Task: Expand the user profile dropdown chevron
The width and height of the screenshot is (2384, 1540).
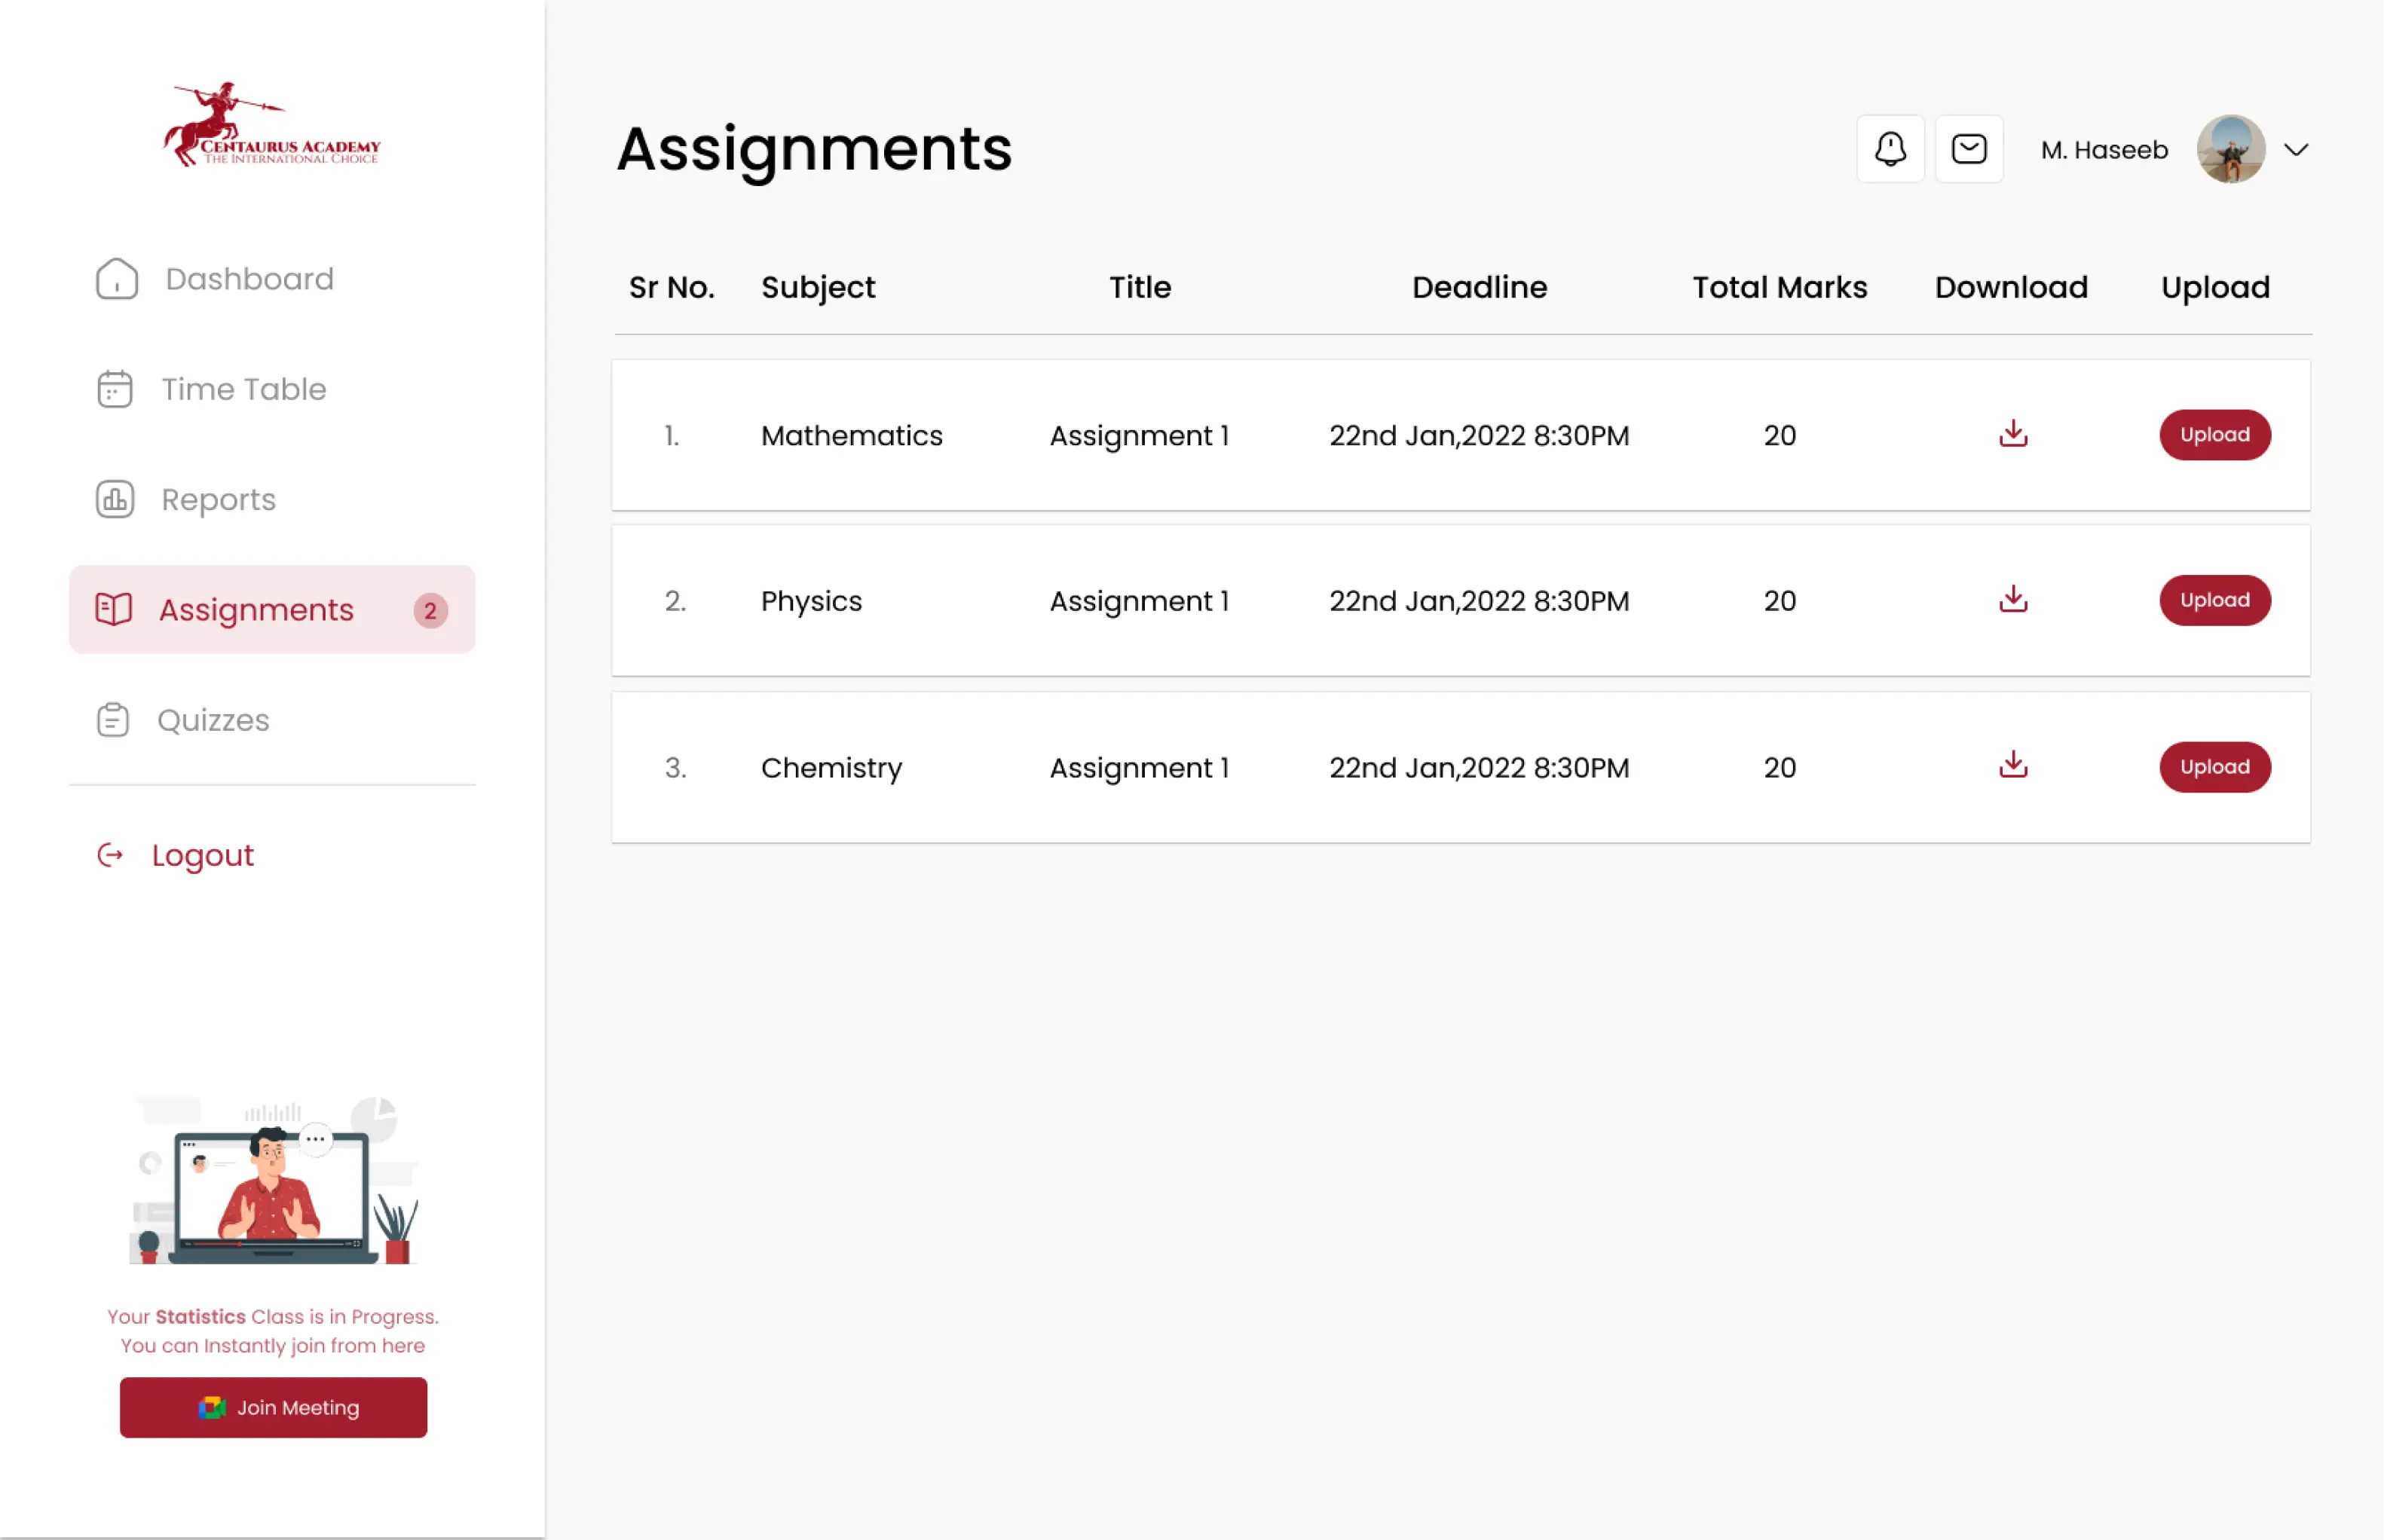Action: [2296, 150]
